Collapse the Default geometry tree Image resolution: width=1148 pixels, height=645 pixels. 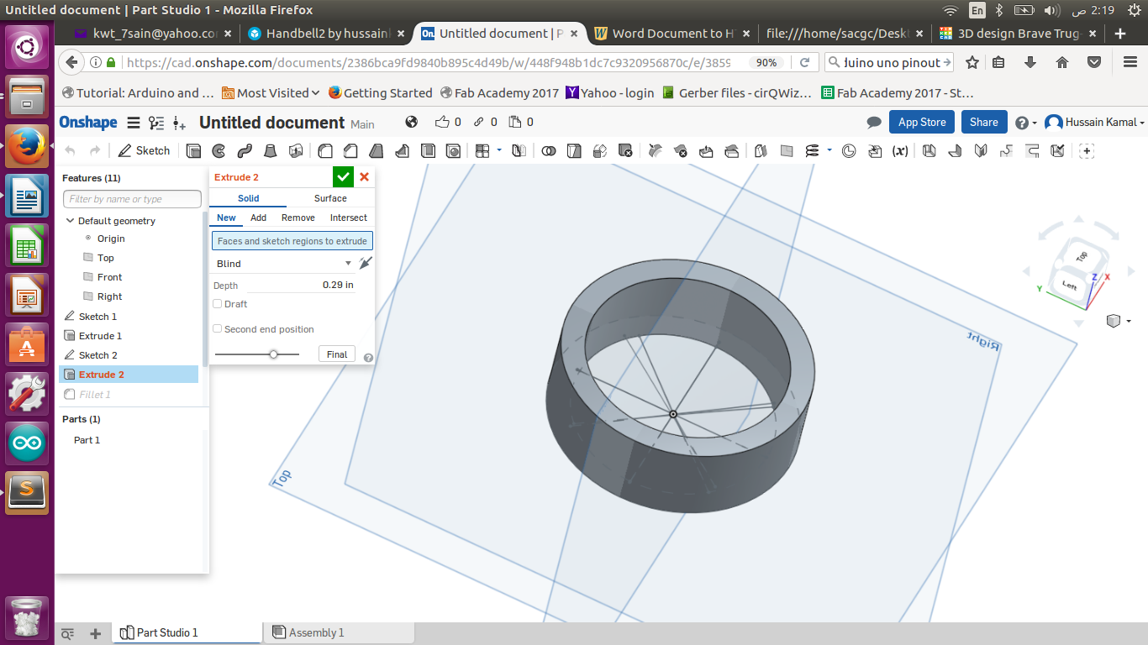pos(71,221)
